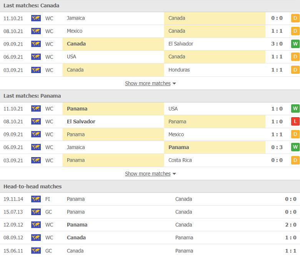Open Panama vs Mexico 1:1 match row
300x257 pixels.
(150, 134)
